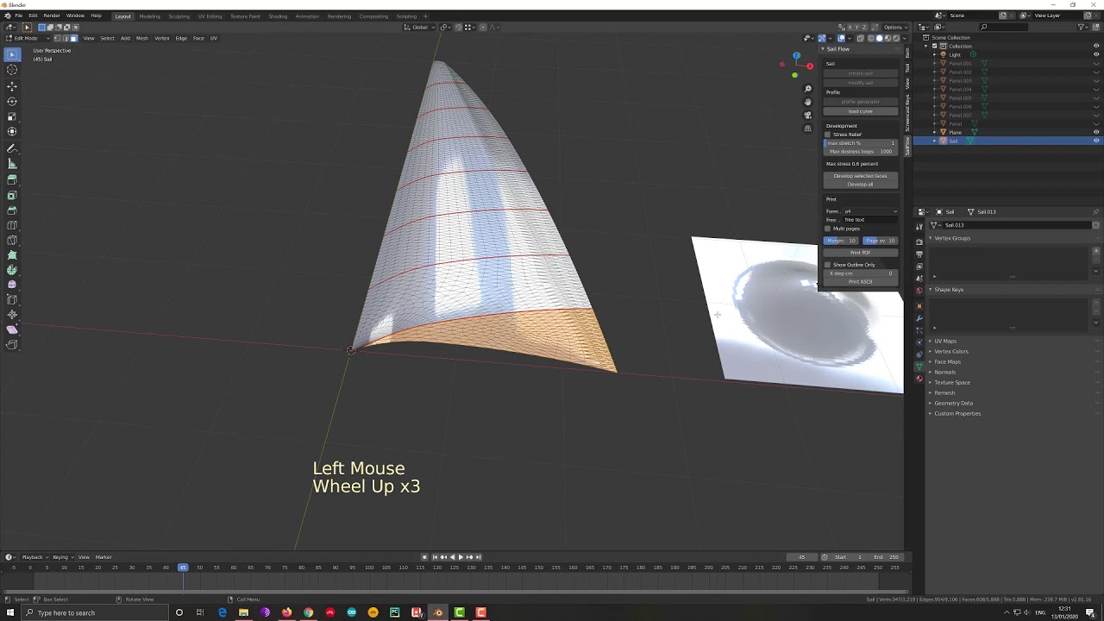Screen dimensions: 1104x621
Task: Select the Edge Slide tool
Action: 12,300
